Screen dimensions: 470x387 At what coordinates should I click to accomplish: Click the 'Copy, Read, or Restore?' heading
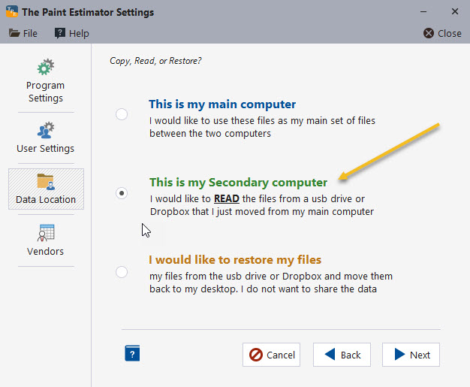pyautogui.click(x=155, y=61)
